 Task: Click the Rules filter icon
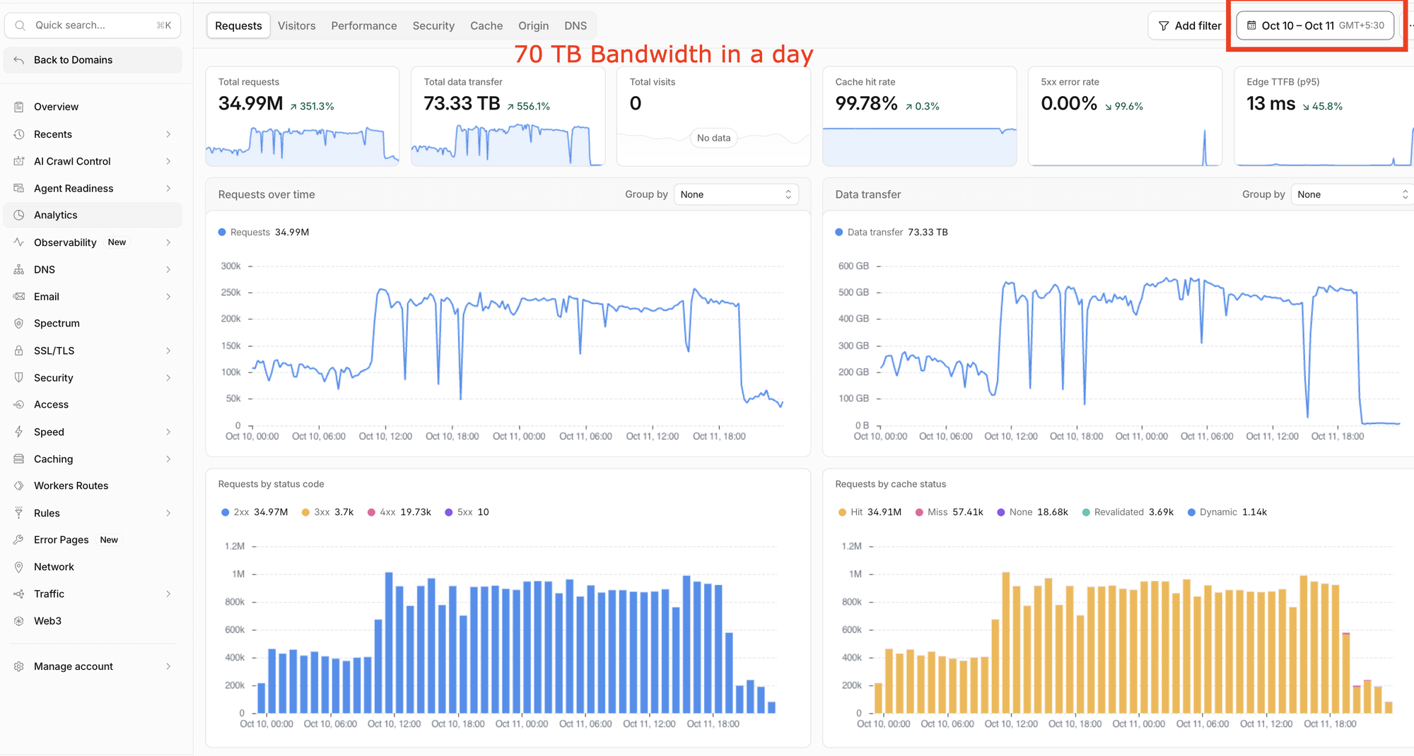coord(19,513)
